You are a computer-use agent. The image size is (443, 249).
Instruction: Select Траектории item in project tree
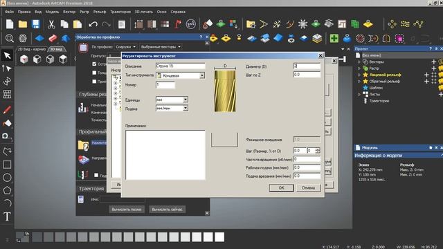point(379,101)
